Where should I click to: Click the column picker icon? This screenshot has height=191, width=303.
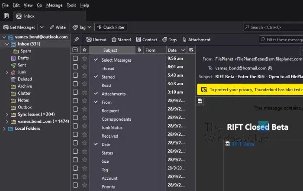[x=191, y=50]
